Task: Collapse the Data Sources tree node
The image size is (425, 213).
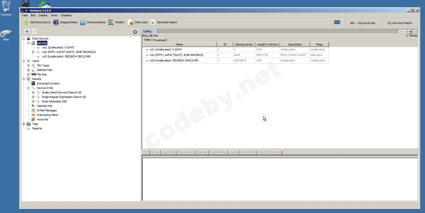Action: tap(24, 38)
